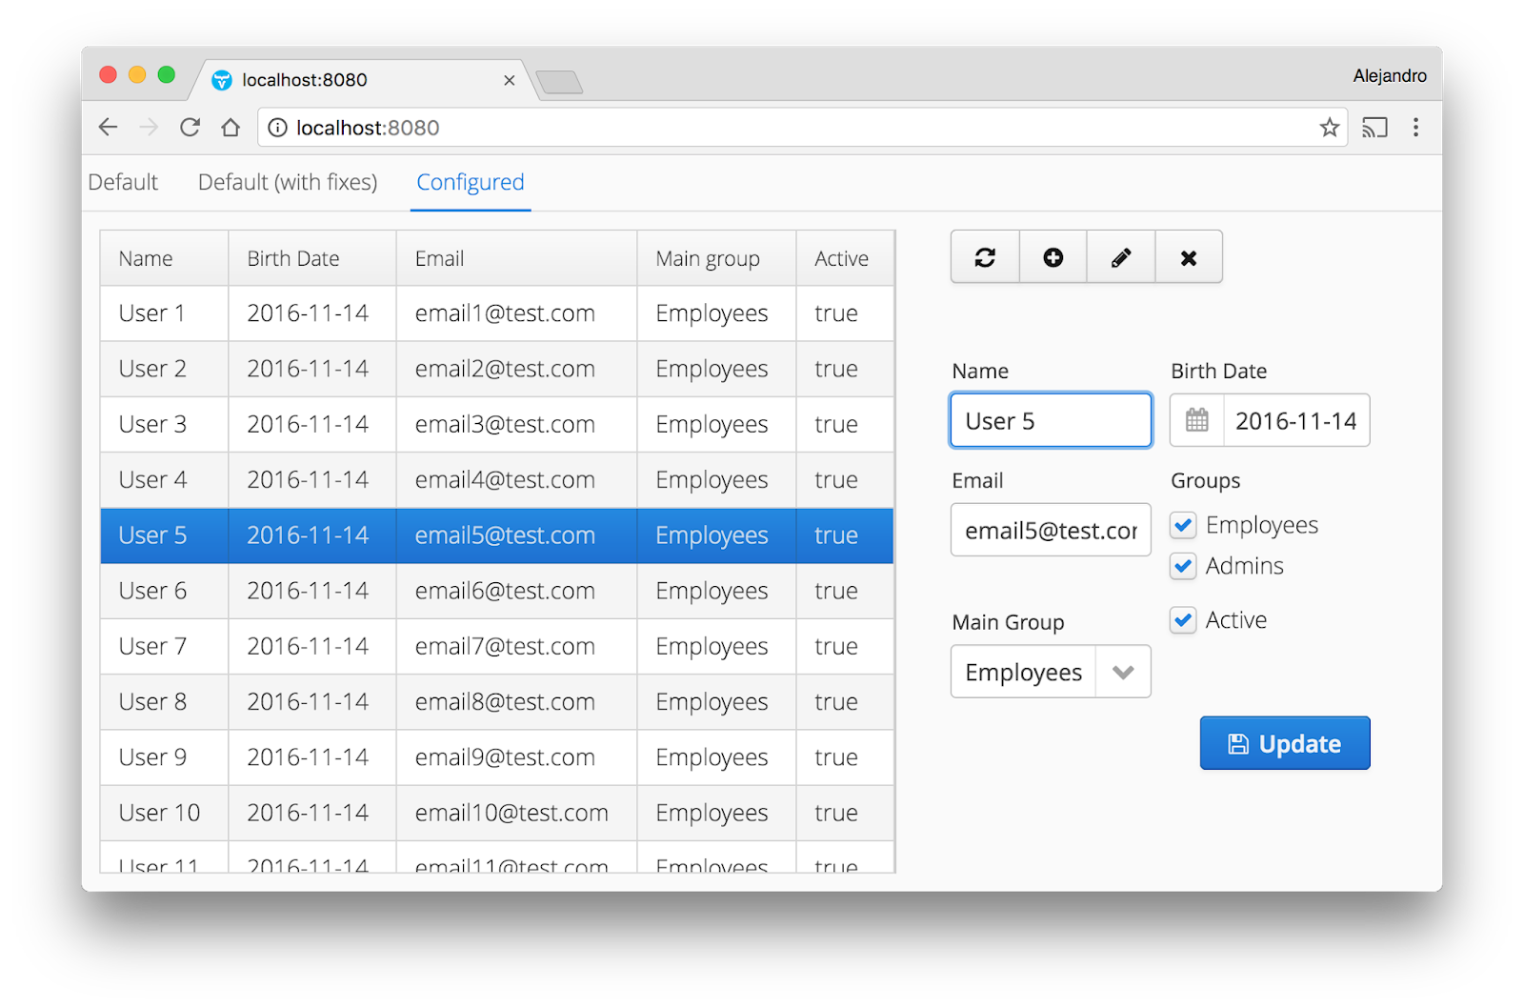Switch to the Default tab
The width and height of the screenshot is (1524, 1008).
(x=122, y=182)
